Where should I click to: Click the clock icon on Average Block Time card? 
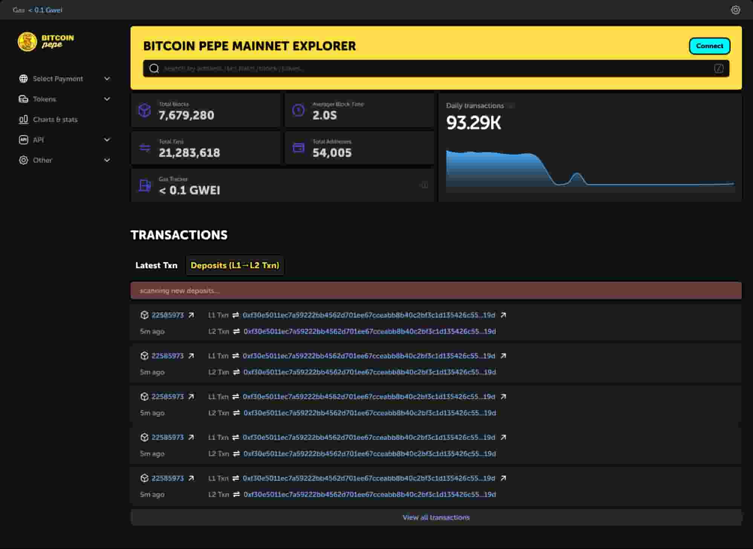[x=298, y=110]
